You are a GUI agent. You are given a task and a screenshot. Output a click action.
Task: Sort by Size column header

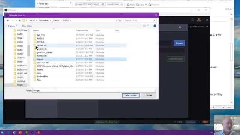point(117,31)
